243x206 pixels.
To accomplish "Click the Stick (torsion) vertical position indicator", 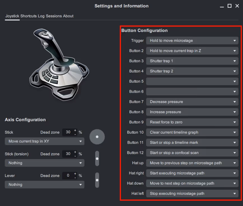I will (97, 159).
